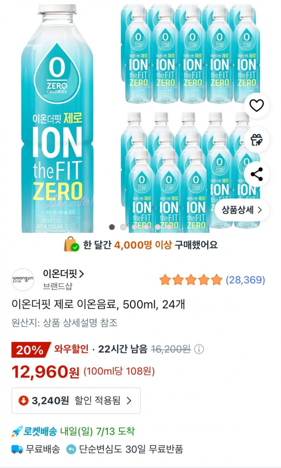The width and height of the screenshot is (281, 468).
Task: Open sharing with the share icon
Action: [256, 174]
